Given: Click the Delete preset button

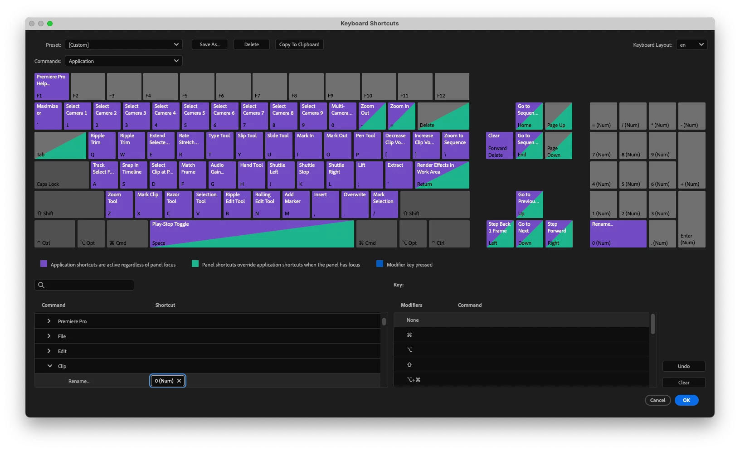Looking at the screenshot, I should coord(252,44).
